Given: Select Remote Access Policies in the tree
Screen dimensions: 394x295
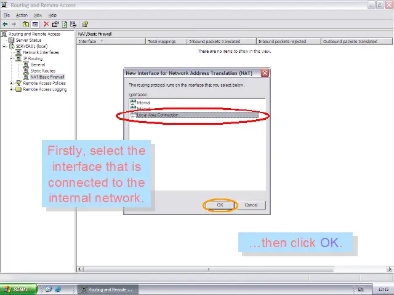Looking at the screenshot, I should coord(44,83).
